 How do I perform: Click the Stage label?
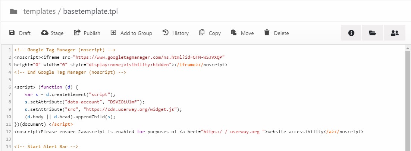pos(57,33)
